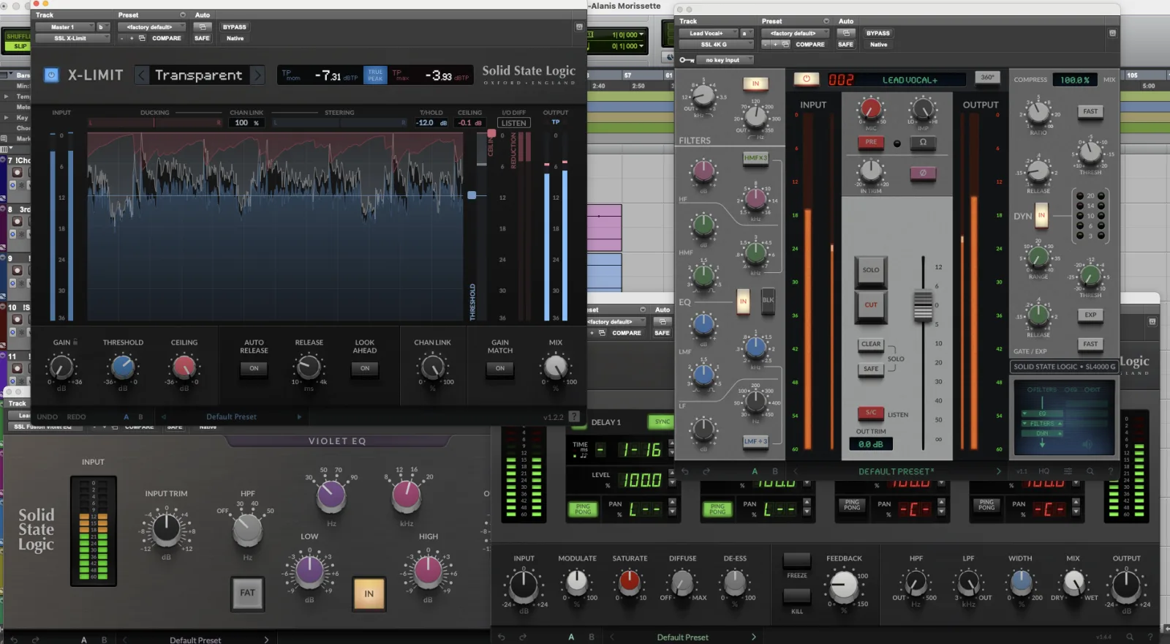Click the delay plugin next preset arrow

(754, 637)
